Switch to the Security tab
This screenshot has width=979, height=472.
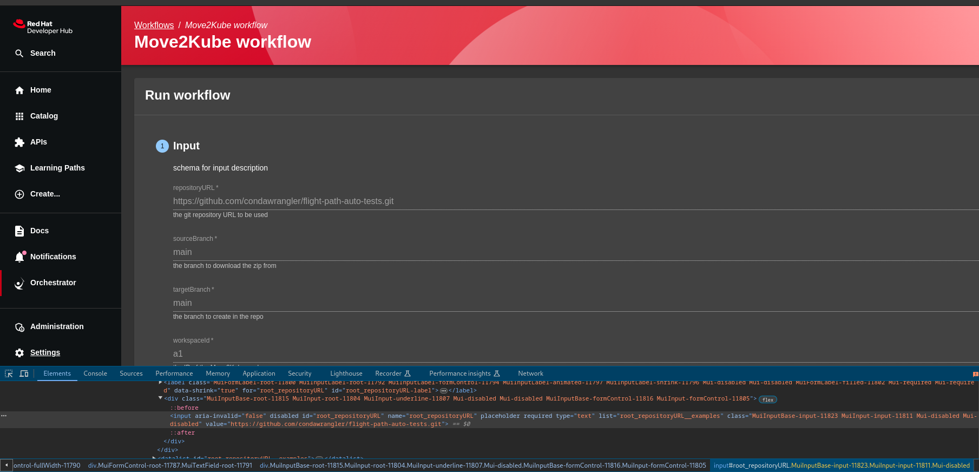point(300,373)
